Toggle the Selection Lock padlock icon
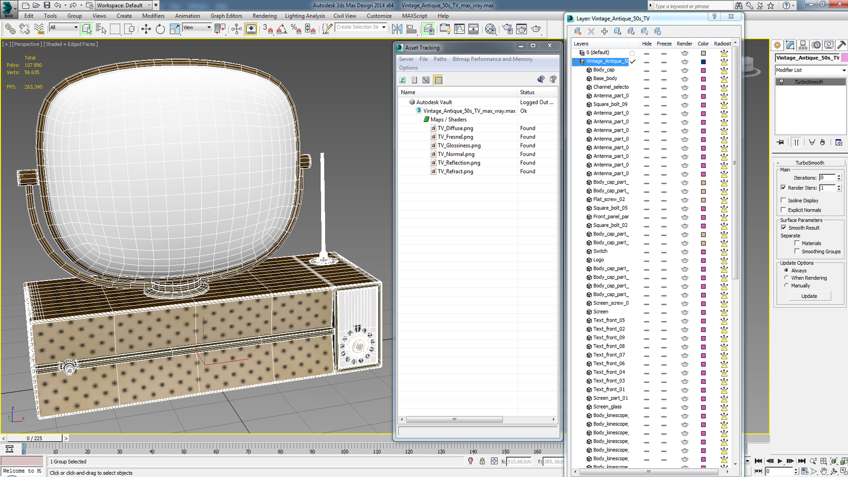The image size is (848, 477). click(482, 461)
